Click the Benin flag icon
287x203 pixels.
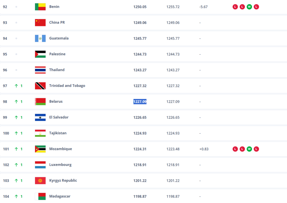[40, 7]
